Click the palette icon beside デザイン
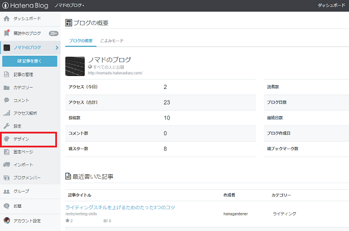The width and height of the screenshot is (349, 231). click(6, 139)
